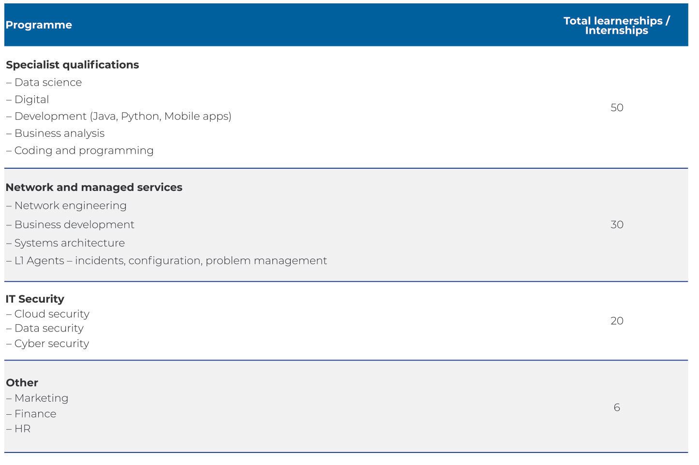Click the Data science list item

point(48,83)
